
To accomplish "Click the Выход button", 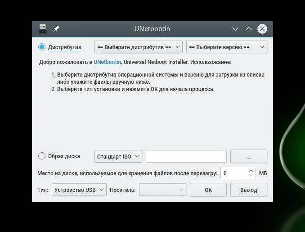I will coord(249,190).
